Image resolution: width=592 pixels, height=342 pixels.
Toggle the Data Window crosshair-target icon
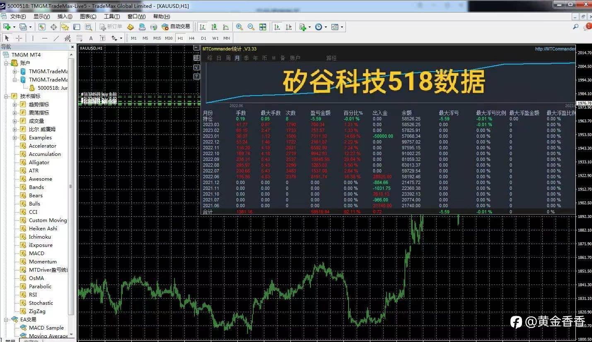tap(53, 27)
